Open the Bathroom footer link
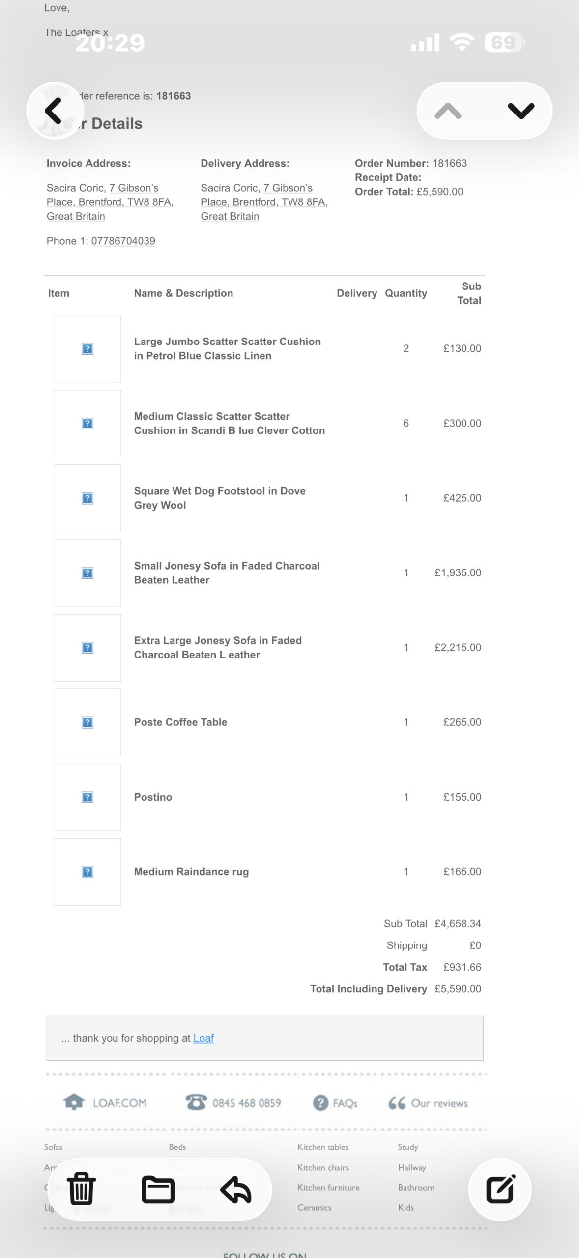The height and width of the screenshot is (1258, 579). pos(416,1187)
